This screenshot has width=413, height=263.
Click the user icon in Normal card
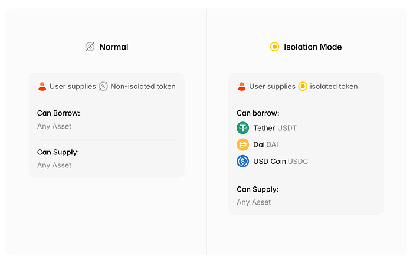[42, 86]
